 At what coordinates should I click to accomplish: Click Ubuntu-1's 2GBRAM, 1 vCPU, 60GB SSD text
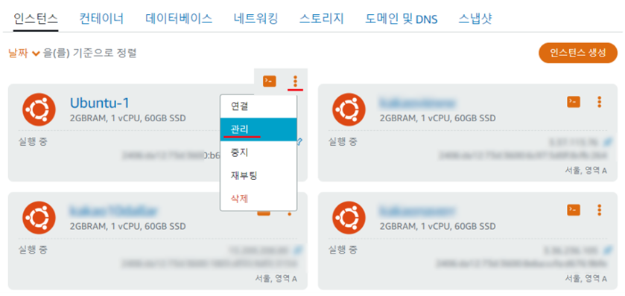127,118
